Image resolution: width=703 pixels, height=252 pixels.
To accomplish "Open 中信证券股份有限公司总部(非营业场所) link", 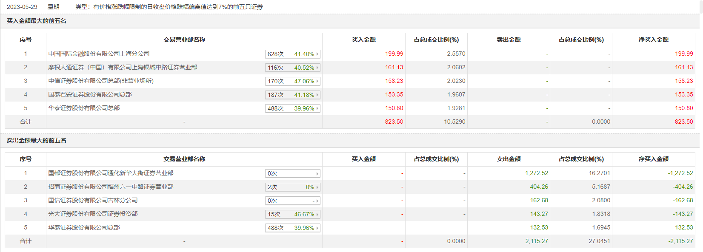I will click(x=101, y=81).
